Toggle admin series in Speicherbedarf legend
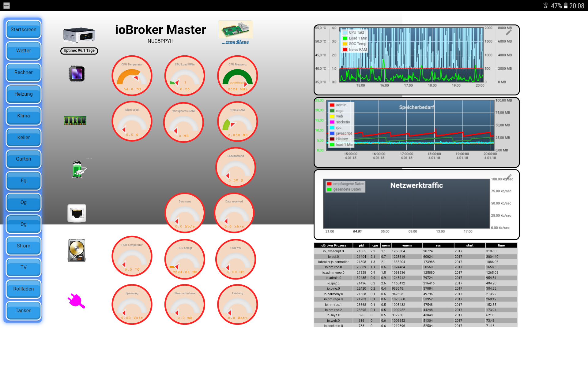 click(x=338, y=105)
